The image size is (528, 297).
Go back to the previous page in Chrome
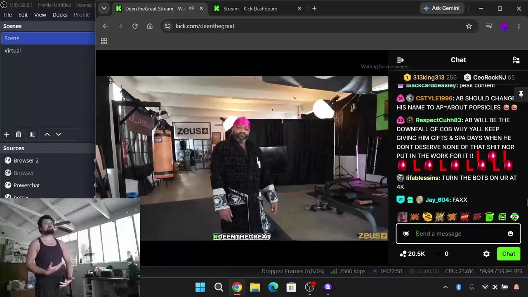click(x=105, y=26)
